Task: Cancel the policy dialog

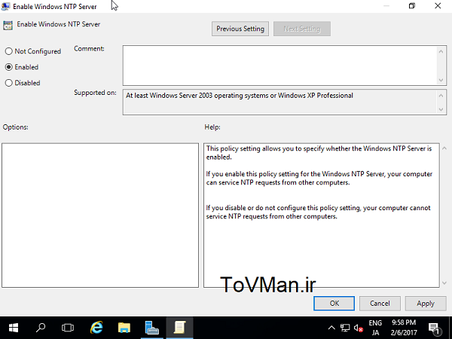Action: point(380,304)
